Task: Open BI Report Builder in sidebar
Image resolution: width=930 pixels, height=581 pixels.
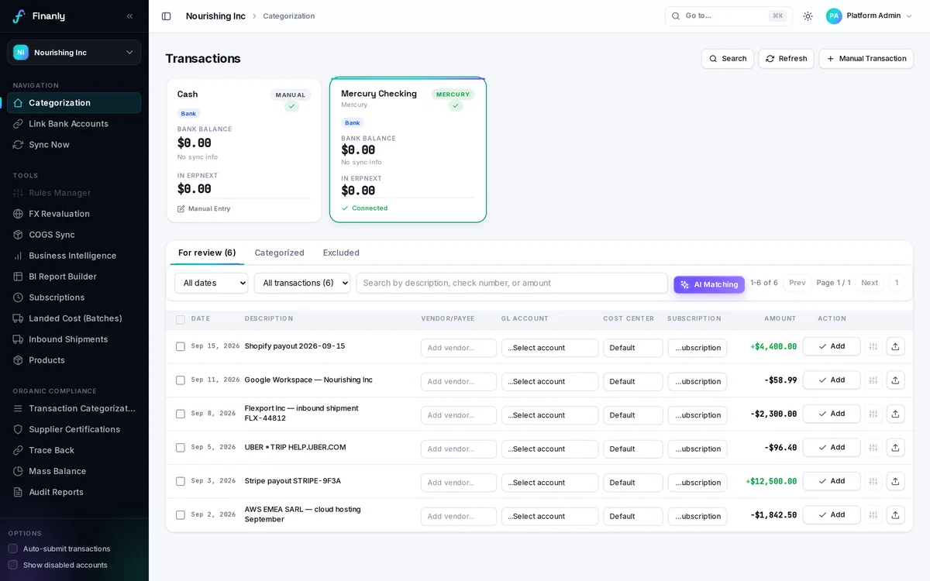Action: coord(74,277)
